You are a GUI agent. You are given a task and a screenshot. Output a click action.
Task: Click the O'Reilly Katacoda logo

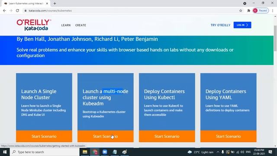click(34, 25)
